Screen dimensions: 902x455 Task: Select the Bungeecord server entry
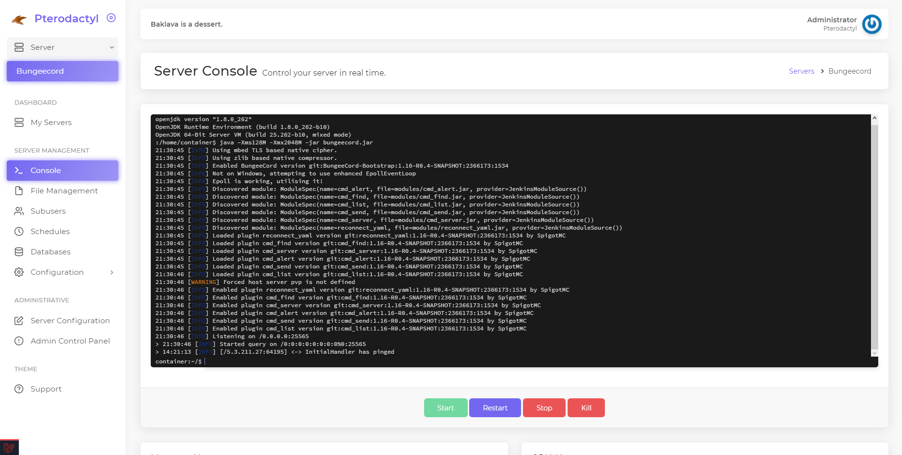pyautogui.click(x=63, y=71)
